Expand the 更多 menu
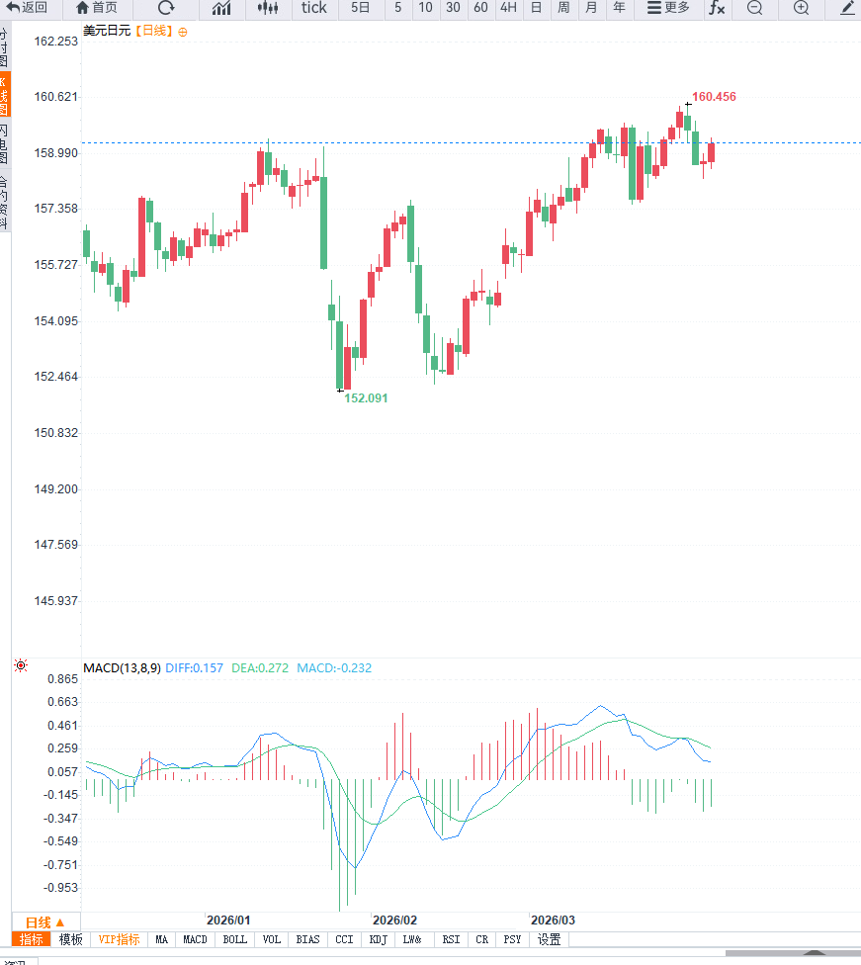Screen dimensions: 861x965 tap(668, 8)
